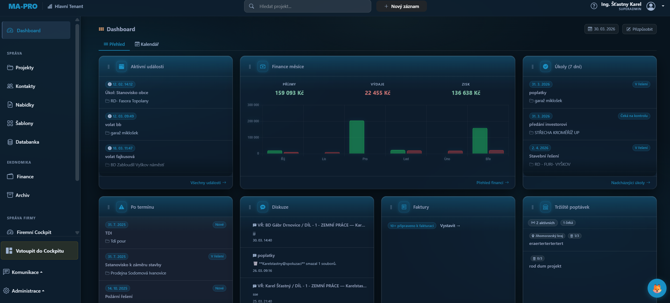The height and width of the screenshot is (303, 670).
Task: Click the Po termínu warning icon
Action: (122, 207)
